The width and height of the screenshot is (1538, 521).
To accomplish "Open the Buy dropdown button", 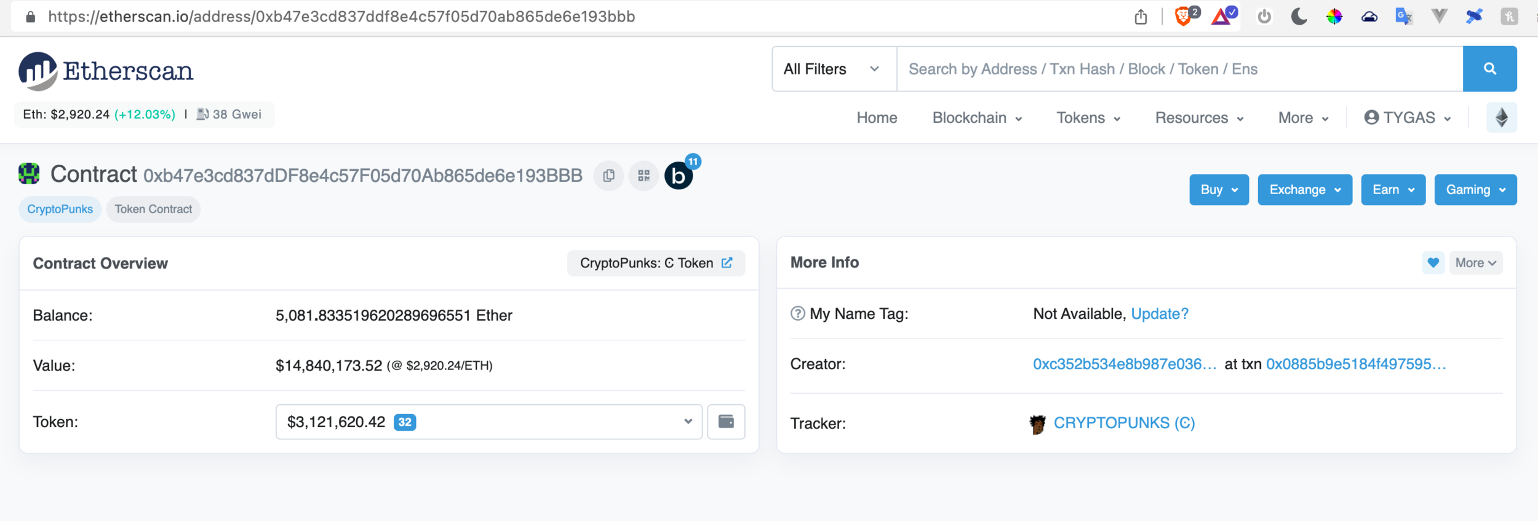I will click(x=1219, y=190).
